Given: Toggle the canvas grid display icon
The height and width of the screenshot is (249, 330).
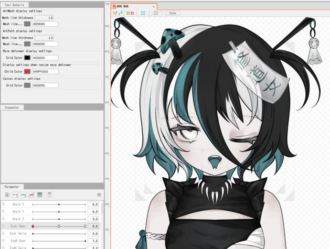Looking at the screenshot, I should (156, 13).
